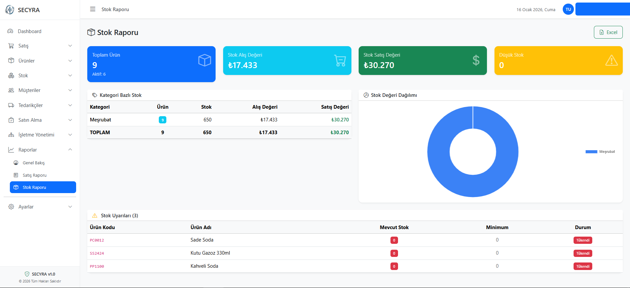
Task: Click the dollar sign icon on Stok Satış Değeri
Action: 476,60
